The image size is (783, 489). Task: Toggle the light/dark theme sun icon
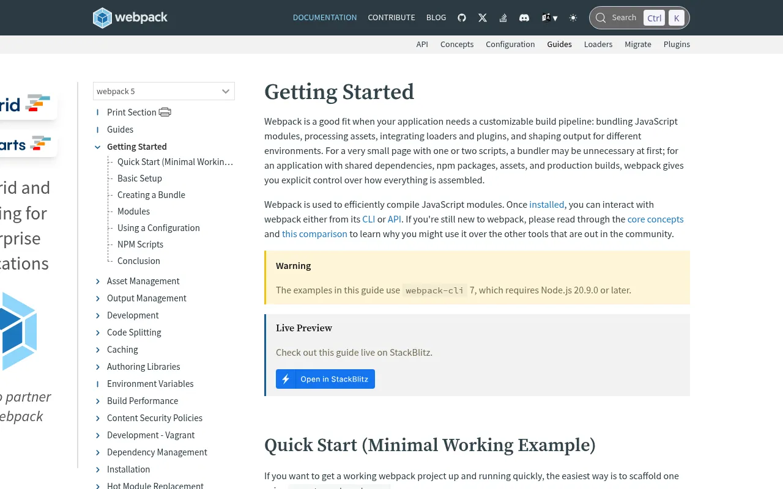[573, 18]
